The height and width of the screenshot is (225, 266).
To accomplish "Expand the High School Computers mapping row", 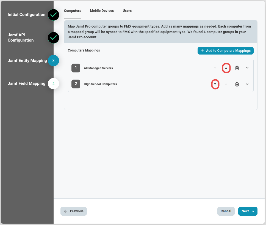I will [247, 84].
